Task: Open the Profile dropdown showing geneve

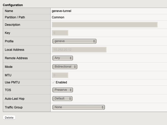Action: (74, 41)
